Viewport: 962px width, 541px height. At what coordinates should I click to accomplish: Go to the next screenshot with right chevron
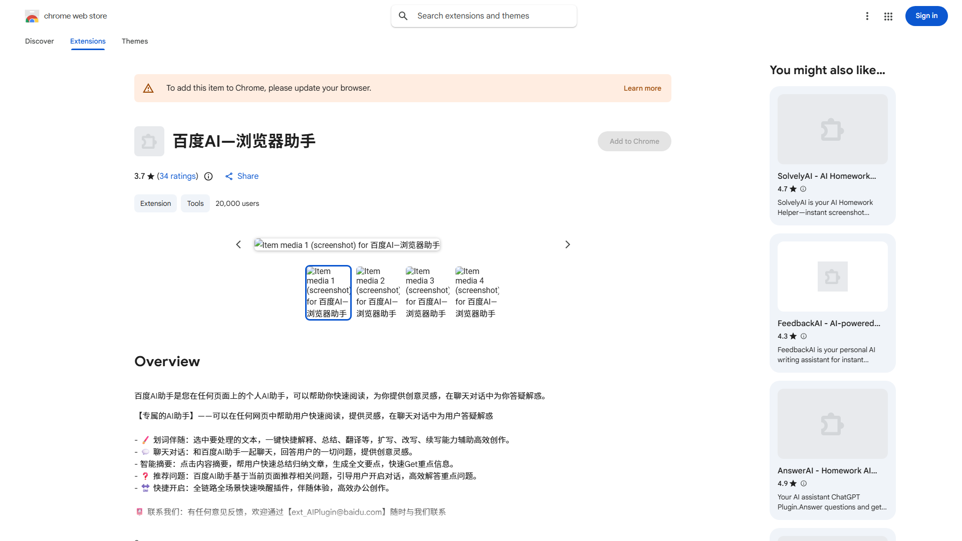tap(567, 244)
